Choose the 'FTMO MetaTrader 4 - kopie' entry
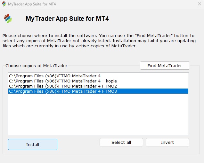204x163 pixels. [x=63, y=81]
